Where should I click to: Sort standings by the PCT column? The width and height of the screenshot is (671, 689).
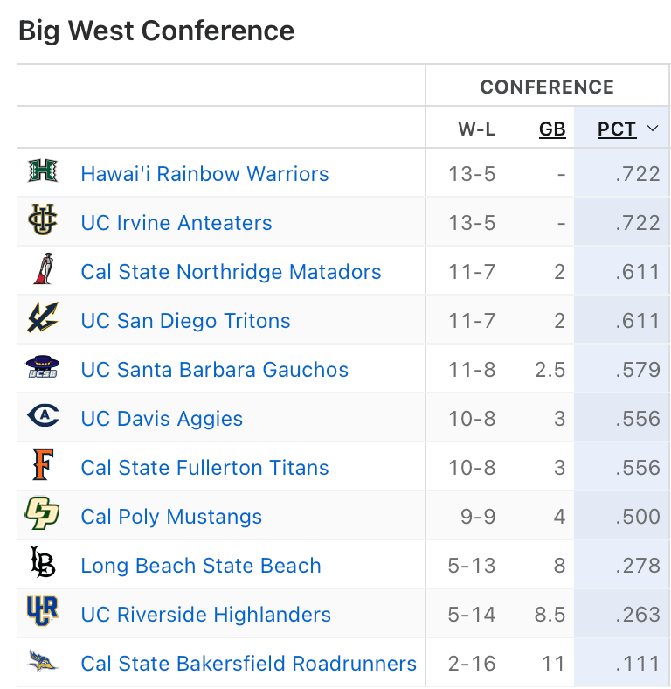coord(617,129)
